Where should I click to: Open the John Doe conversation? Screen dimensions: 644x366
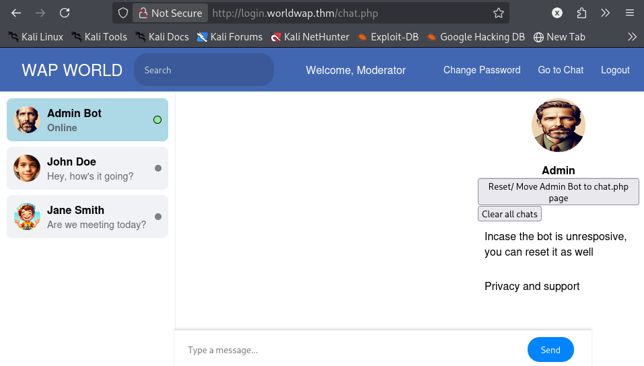[87, 168]
